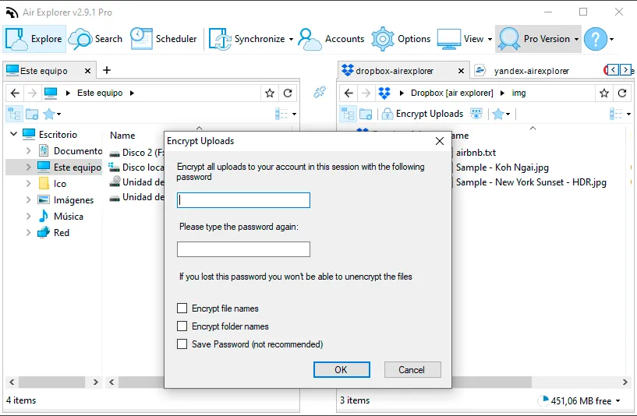Close the Encrypt Uploads dialog
The image size is (637, 416).
(x=440, y=141)
